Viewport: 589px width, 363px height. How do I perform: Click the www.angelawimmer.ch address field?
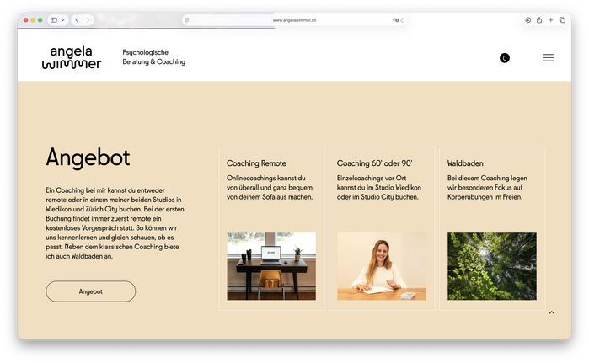click(x=294, y=20)
